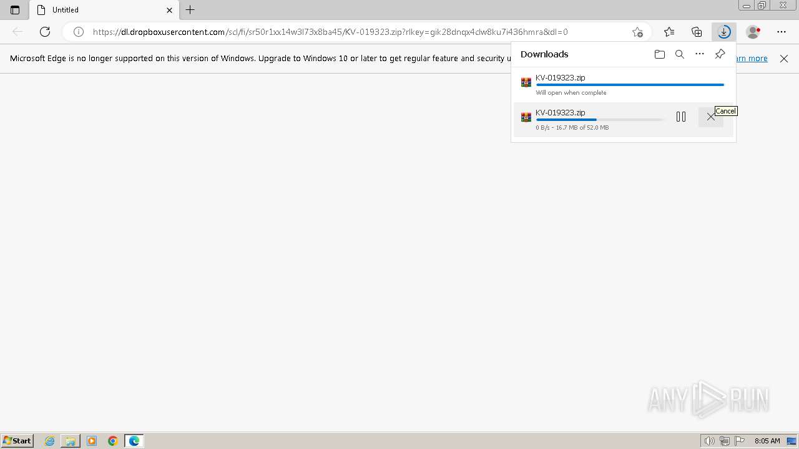Add this page to favorites star
The width and height of the screenshot is (799, 449).
point(637,32)
